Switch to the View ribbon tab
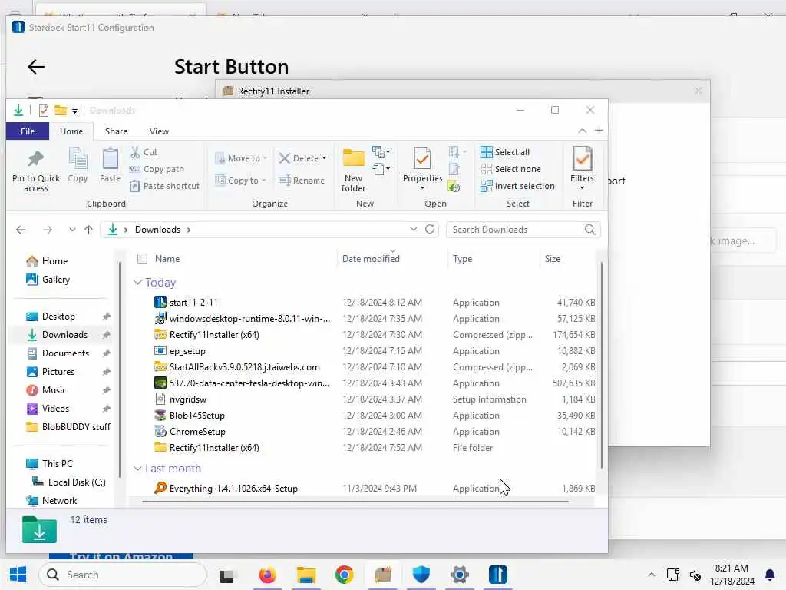The image size is (786, 590). (159, 131)
